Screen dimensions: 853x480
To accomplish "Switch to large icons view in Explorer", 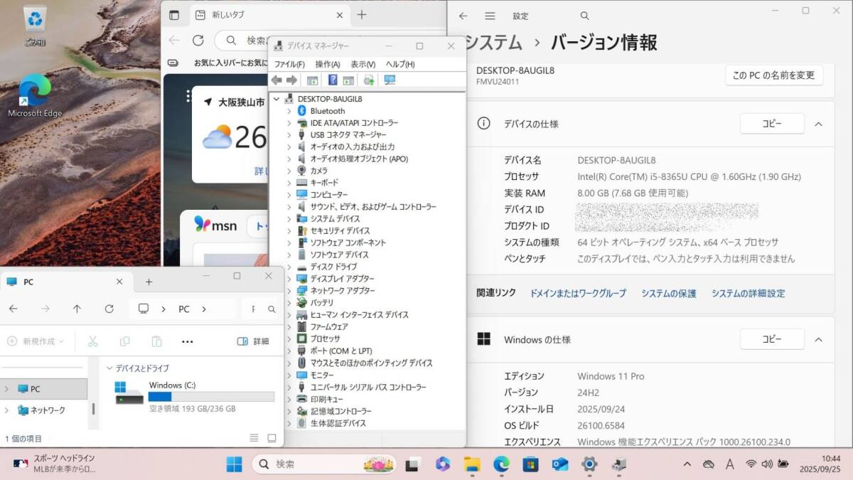I will [x=272, y=438].
